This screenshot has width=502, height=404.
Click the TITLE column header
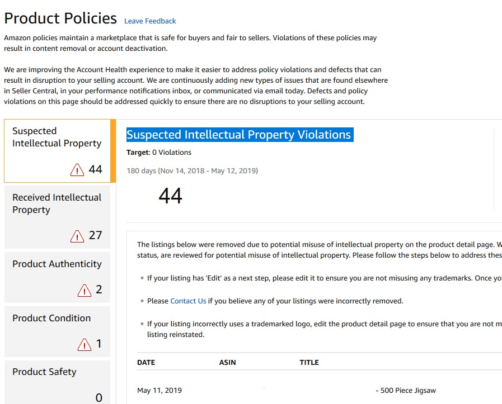309,362
